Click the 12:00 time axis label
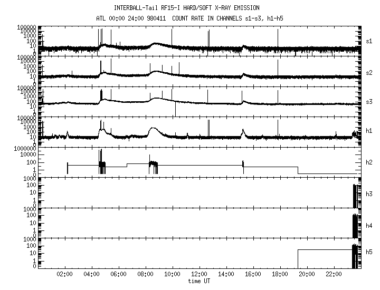This screenshot has width=380, height=290. pos(199,274)
